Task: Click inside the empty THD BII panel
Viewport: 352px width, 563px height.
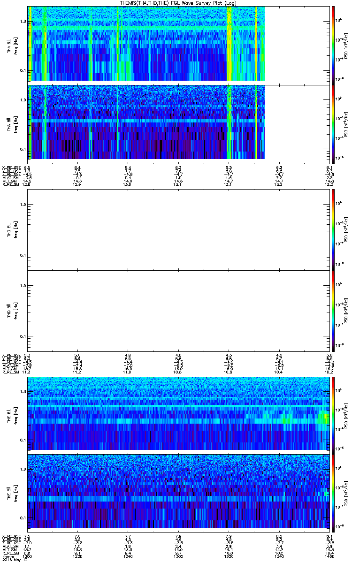Action: click(x=178, y=311)
